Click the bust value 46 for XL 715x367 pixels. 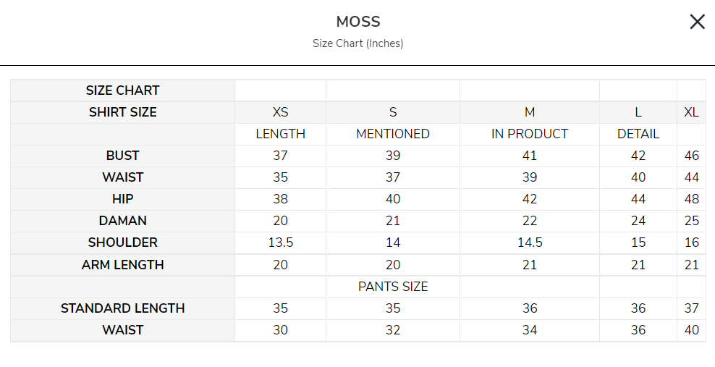[691, 156]
